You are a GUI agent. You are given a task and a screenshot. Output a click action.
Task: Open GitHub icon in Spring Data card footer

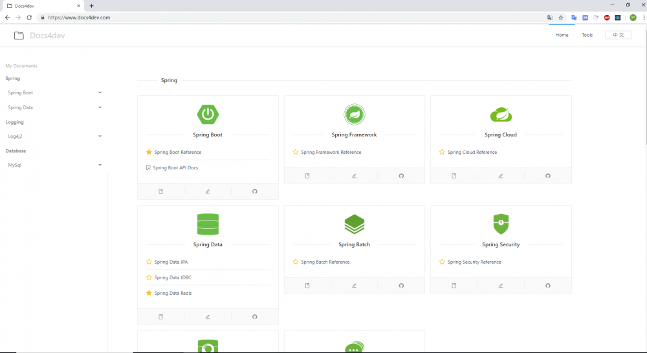[254, 317]
